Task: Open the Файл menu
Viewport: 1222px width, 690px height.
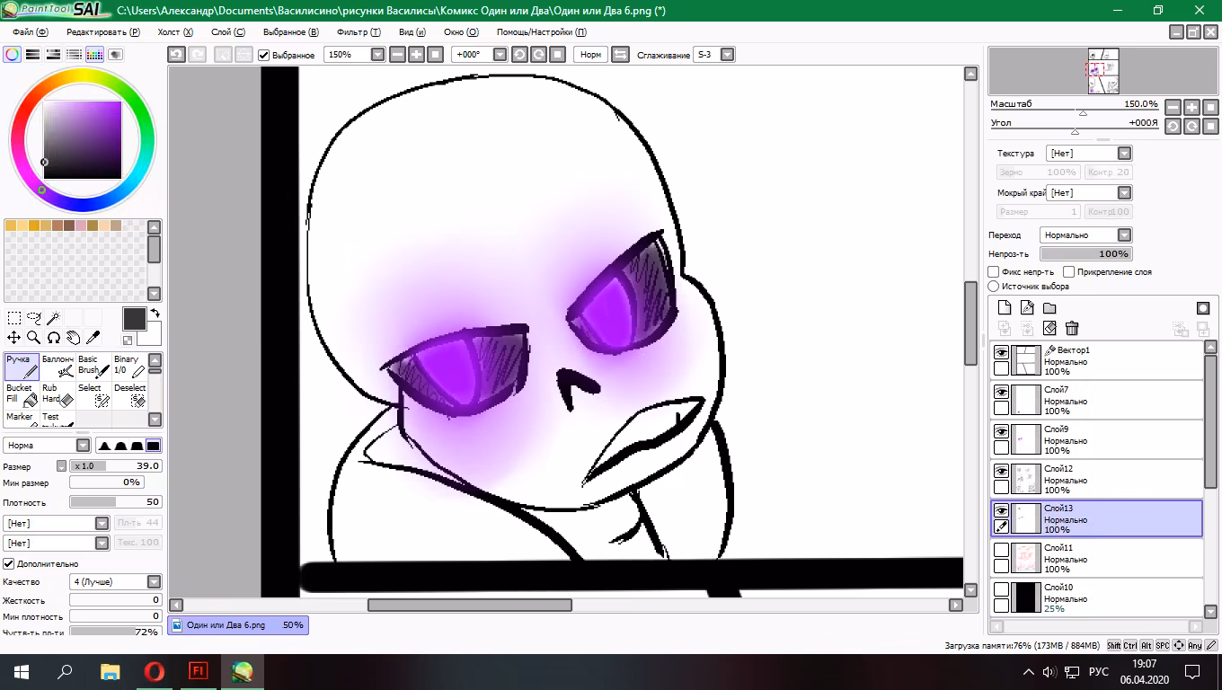Action: 30,31
